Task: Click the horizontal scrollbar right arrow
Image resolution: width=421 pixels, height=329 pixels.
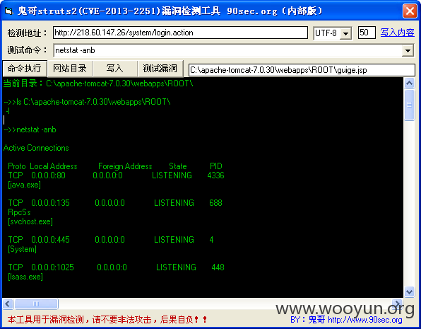Action: [398, 304]
